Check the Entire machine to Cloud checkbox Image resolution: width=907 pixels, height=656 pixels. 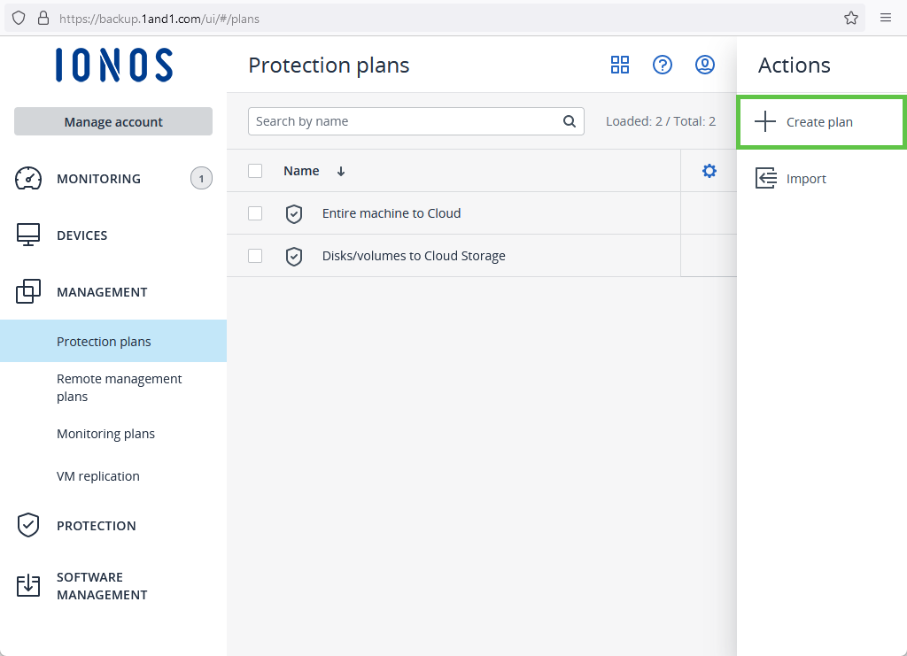[255, 213]
